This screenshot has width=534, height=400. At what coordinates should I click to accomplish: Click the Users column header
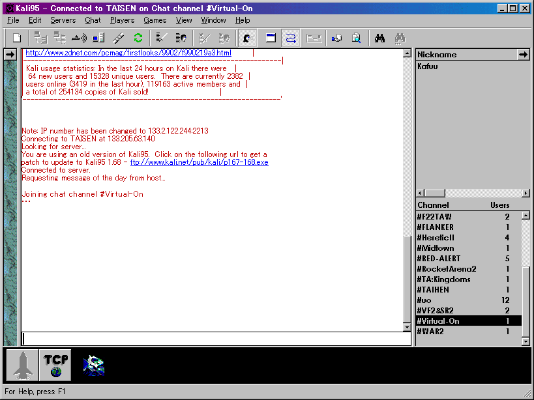pyautogui.click(x=499, y=205)
